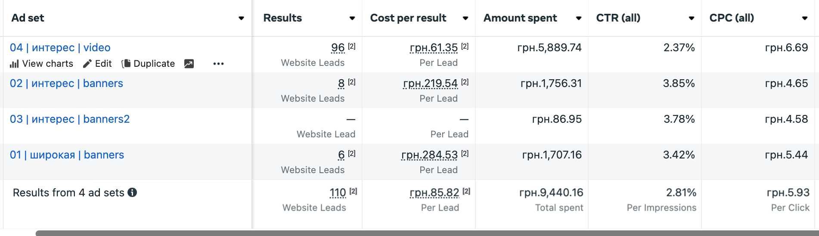Open View charts bar icon
Viewport: 819px width, 236px height.
(14, 64)
